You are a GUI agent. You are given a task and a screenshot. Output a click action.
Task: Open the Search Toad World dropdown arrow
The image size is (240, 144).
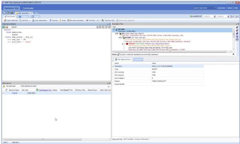(x=215, y=8)
